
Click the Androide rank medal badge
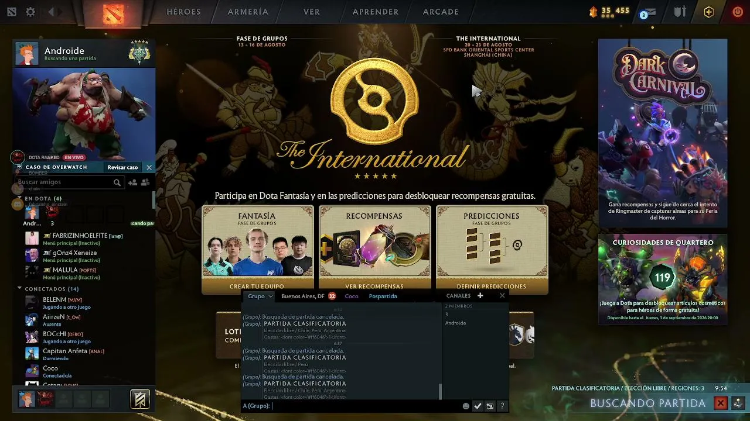(x=140, y=53)
